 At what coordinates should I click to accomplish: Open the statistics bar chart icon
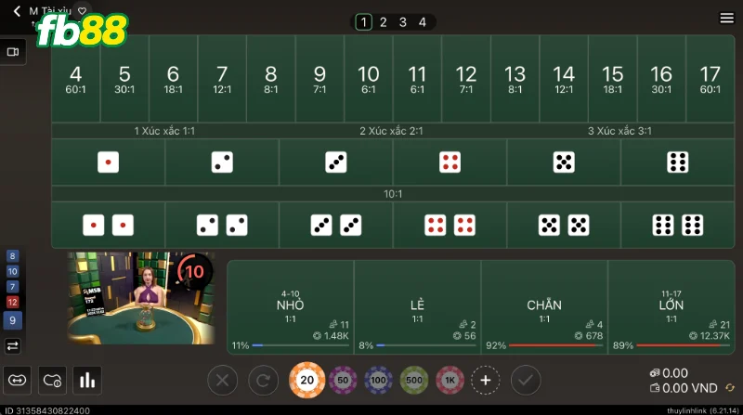(87, 380)
